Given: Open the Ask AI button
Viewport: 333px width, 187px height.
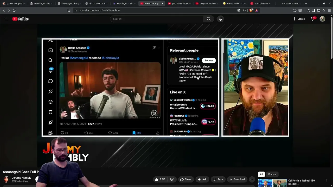Looking at the screenshot, I should pos(202,179).
